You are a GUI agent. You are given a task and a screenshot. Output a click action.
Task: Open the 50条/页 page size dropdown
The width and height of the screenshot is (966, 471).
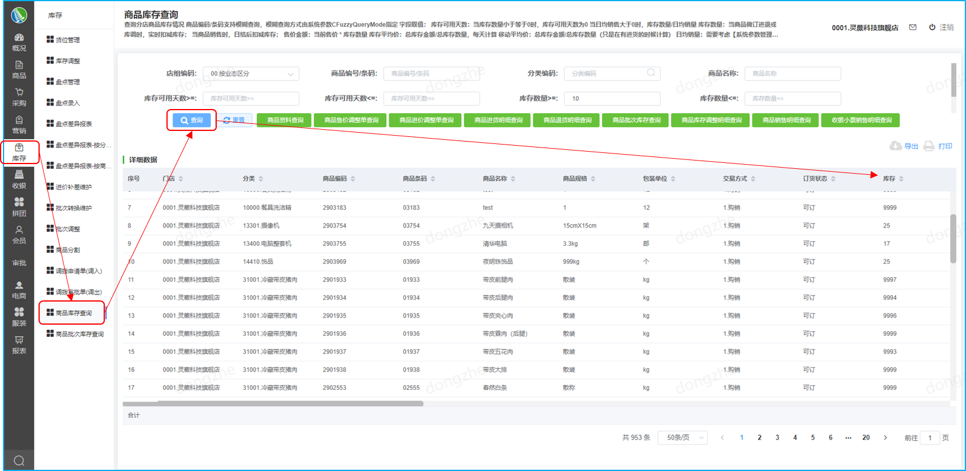click(x=683, y=438)
